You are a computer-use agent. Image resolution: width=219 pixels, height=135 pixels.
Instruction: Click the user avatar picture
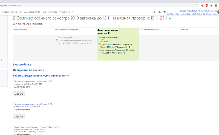click(x=218, y=12)
